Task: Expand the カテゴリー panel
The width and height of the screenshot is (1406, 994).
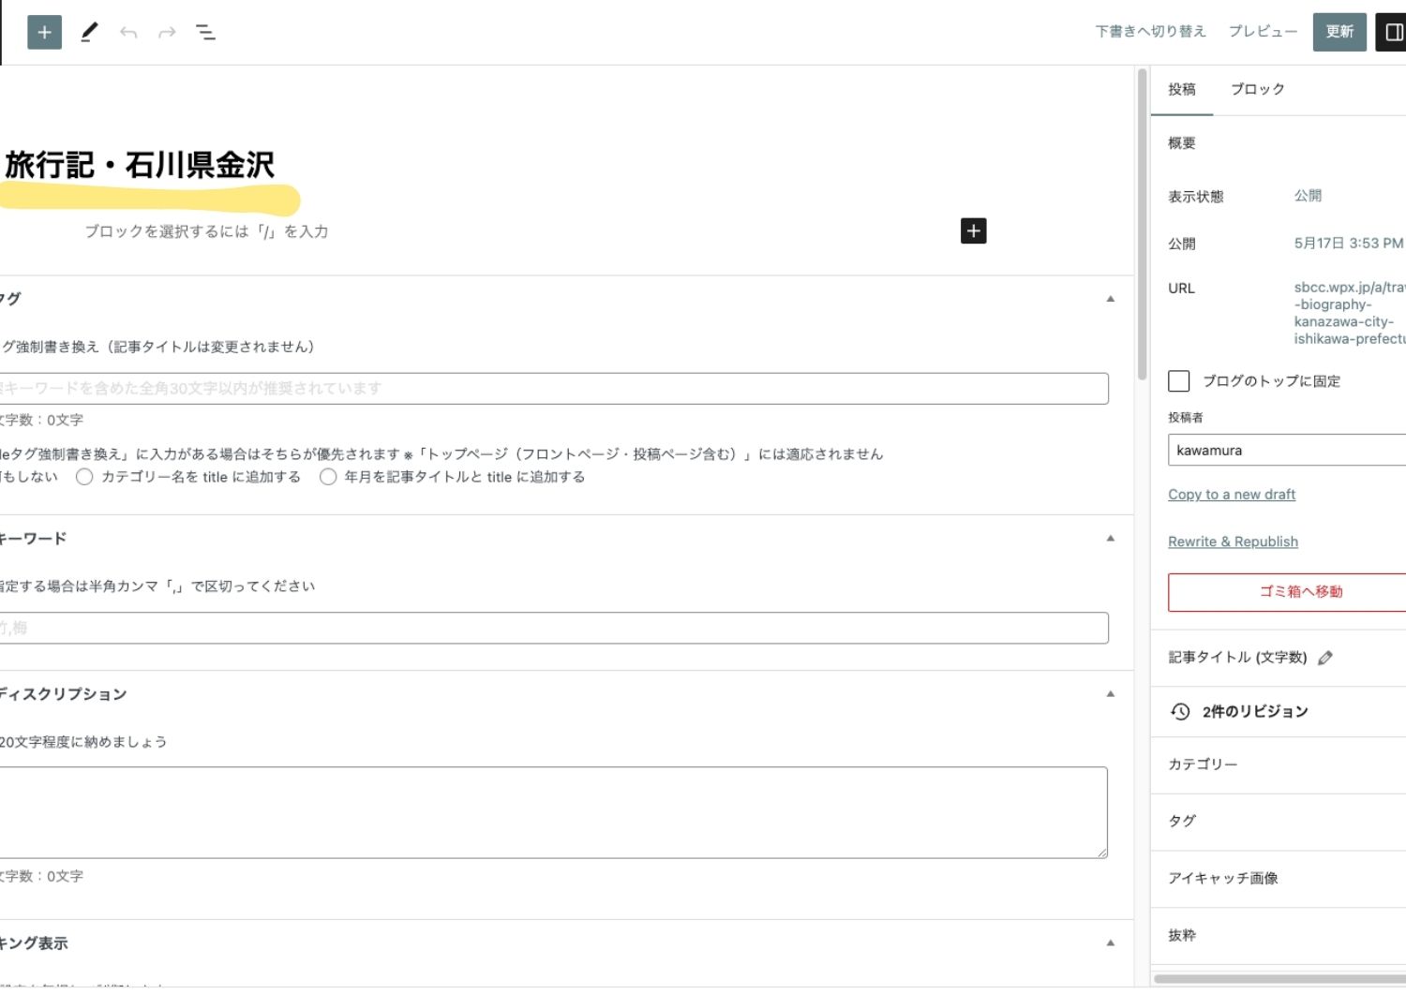Action: 1279,764
